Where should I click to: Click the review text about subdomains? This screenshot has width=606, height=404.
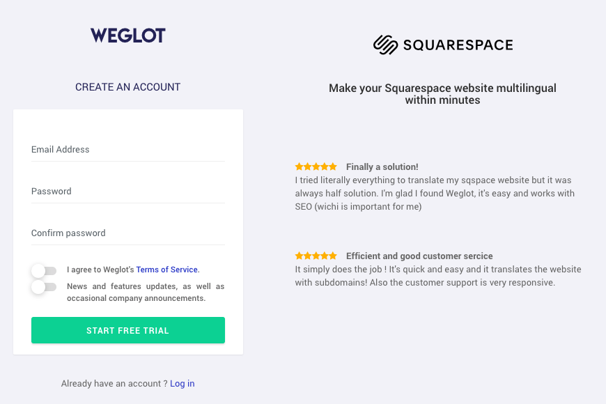point(438,276)
